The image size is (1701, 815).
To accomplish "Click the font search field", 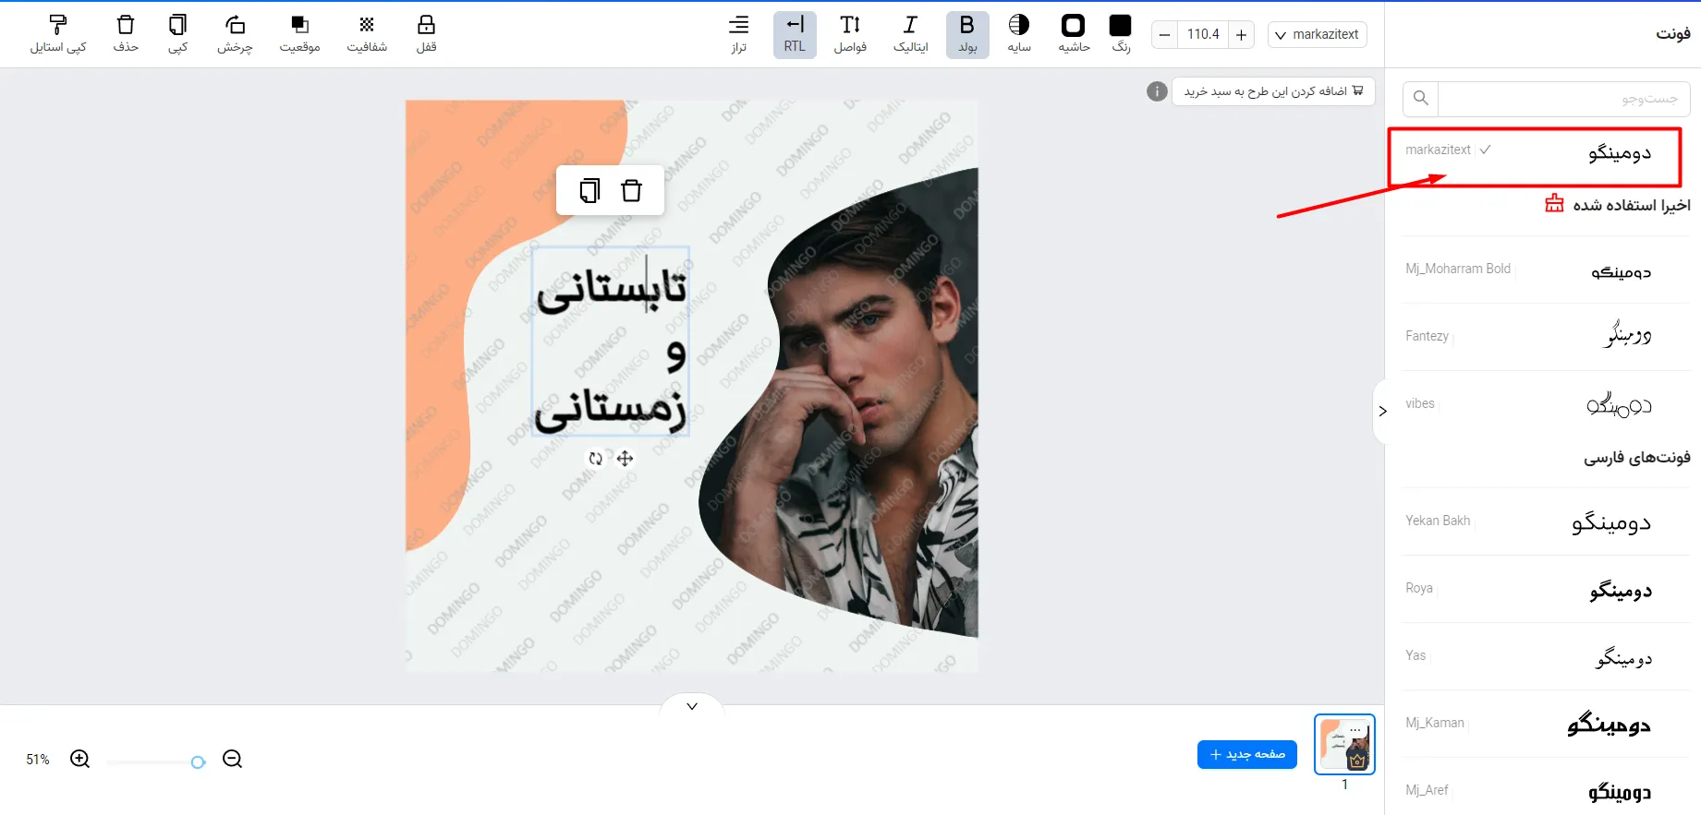I will pos(1563,98).
